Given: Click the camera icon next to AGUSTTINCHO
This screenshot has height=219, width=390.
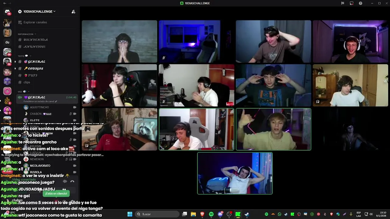Looking at the screenshot, I should click(75, 107).
